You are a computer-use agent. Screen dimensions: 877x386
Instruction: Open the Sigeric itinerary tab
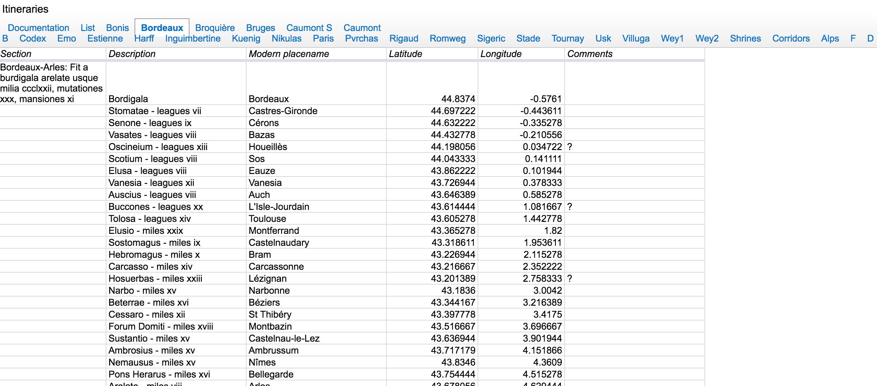point(491,38)
